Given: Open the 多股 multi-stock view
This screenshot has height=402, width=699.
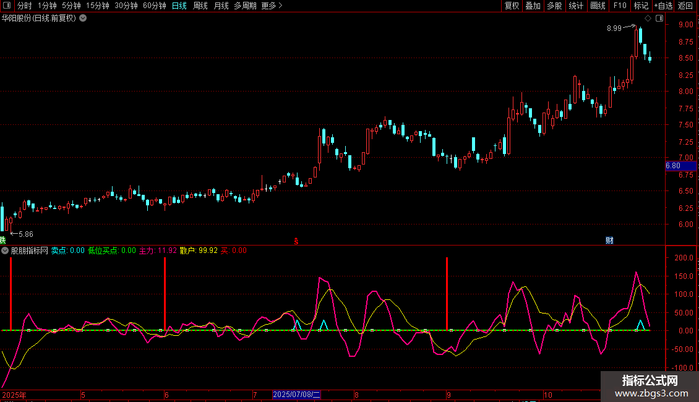Looking at the screenshot, I should coord(555,6).
